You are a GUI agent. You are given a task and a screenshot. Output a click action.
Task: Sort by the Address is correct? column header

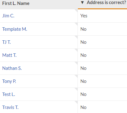106,2
